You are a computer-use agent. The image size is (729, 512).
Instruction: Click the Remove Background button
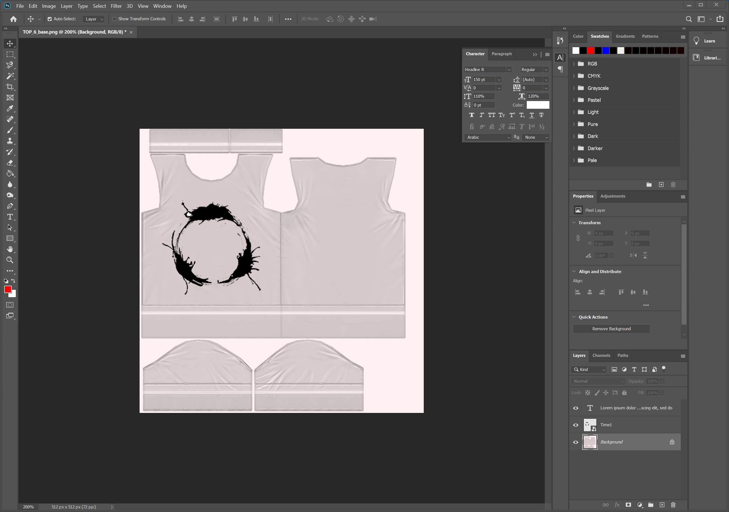611,329
